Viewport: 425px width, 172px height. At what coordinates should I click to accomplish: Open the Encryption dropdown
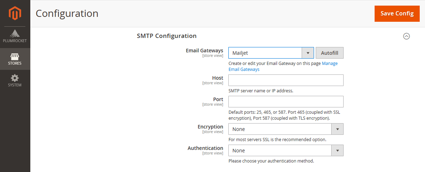286,129
